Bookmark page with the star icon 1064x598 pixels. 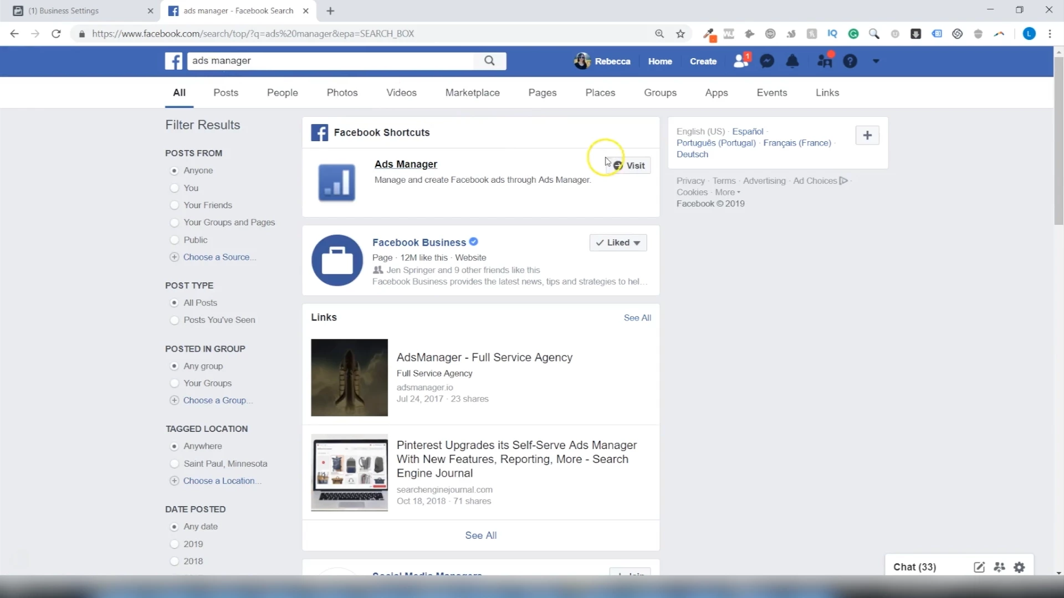point(681,34)
